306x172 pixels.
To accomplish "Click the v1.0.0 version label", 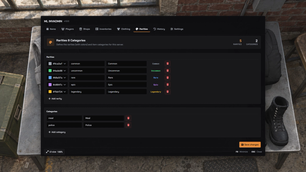I will pyautogui.click(x=67, y=21).
